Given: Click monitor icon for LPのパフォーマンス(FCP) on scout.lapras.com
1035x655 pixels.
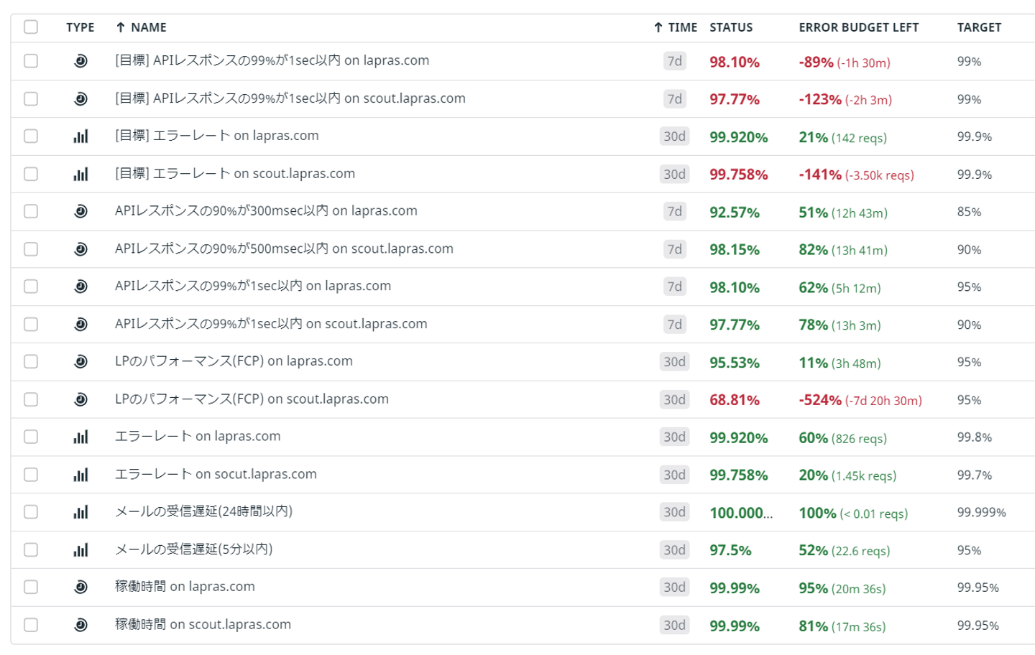Looking at the screenshot, I should click(x=80, y=399).
